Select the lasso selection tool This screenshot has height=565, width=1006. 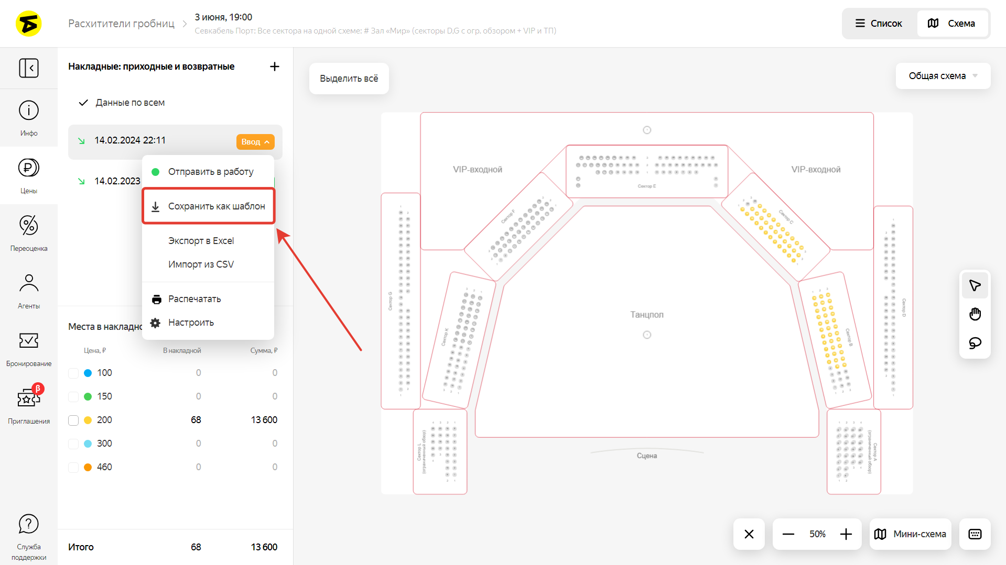[975, 343]
